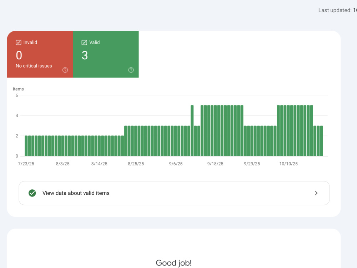Click the Valid count value 3
Viewport: 357px width, 268px height.
coord(85,55)
